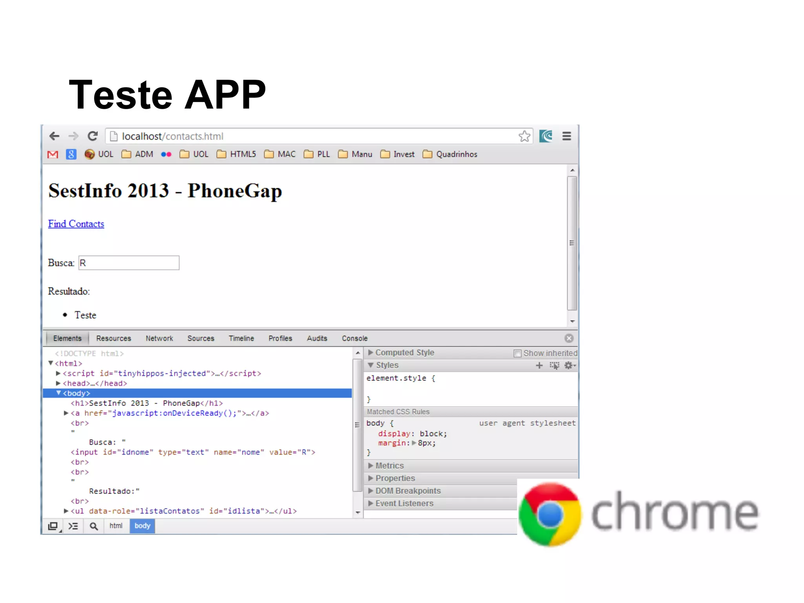Click the browser back arrow
The height and width of the screenshot is (603, 804).
coord(54,136)
